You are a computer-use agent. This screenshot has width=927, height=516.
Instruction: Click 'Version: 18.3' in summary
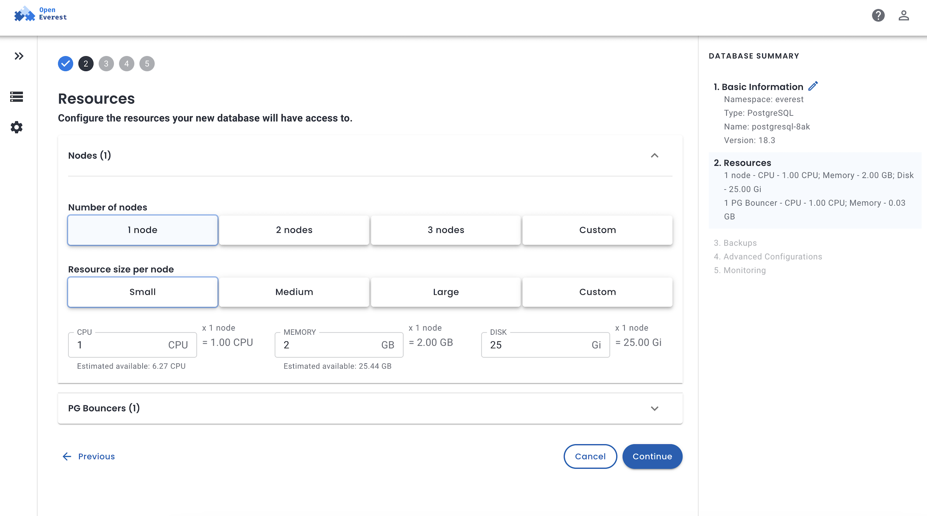749,140
